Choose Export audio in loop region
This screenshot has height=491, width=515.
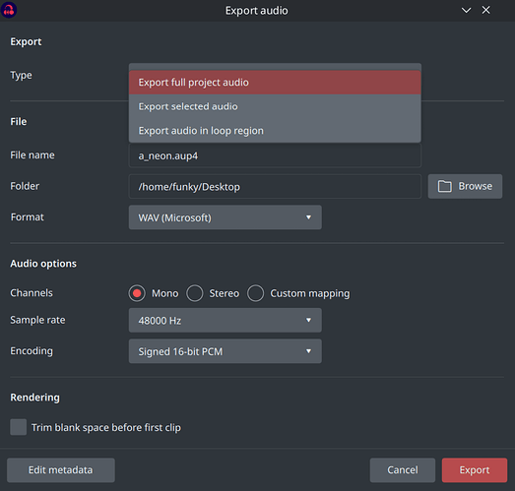pos(275,131)
